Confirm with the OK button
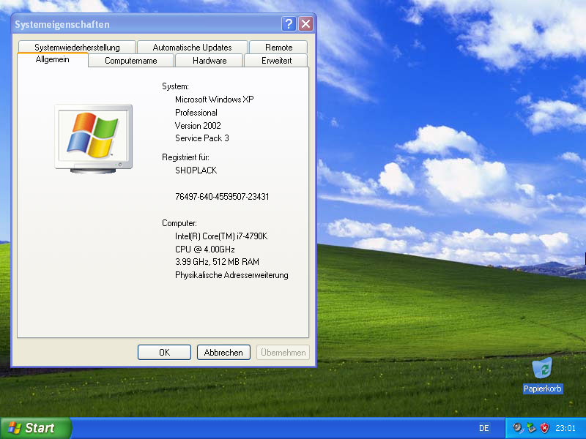Viewport: 586px width, 439px height. (x=164, y=353)
